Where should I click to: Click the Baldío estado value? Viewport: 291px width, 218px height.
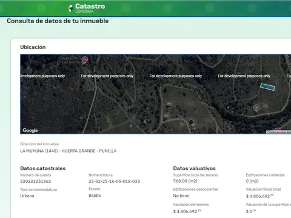click(x=95, y=196)
